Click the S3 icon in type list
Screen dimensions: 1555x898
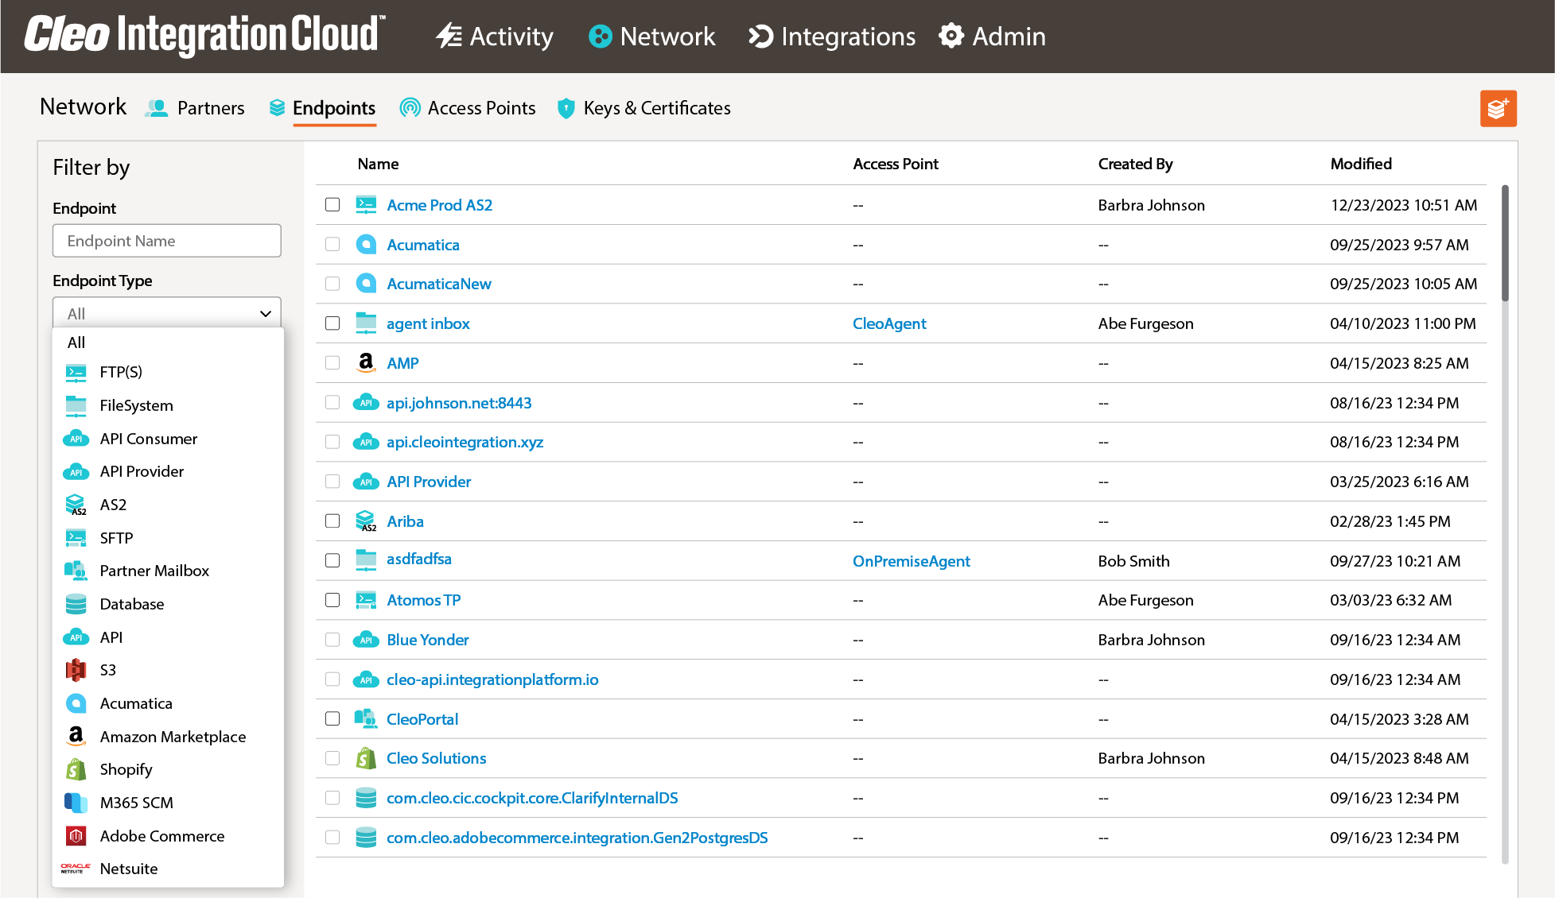tap(76, 670)
